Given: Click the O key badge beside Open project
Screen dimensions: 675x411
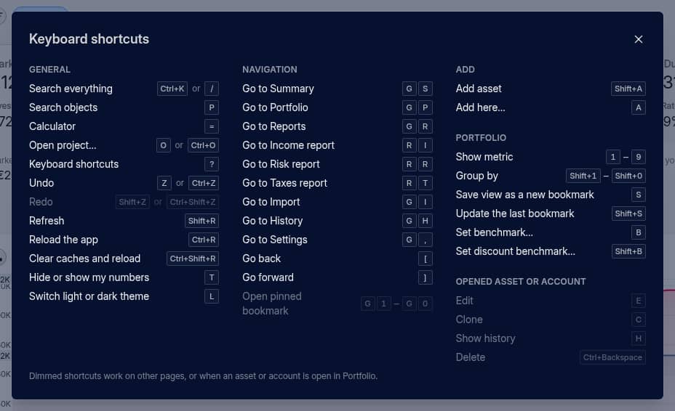Looking at the screenshot, I should point(163,145).
